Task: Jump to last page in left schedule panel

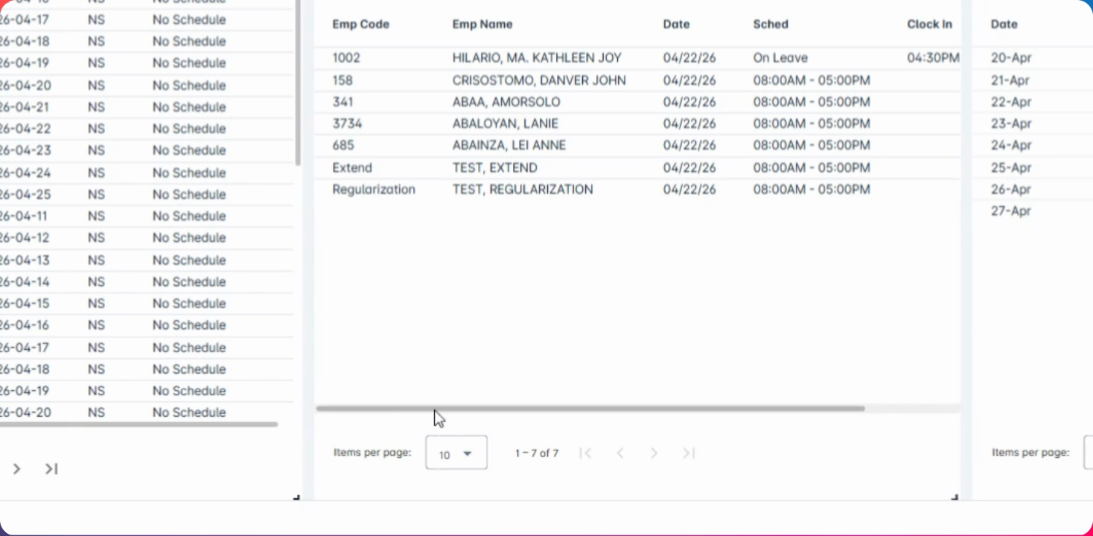Action: (x=51, y=469)
